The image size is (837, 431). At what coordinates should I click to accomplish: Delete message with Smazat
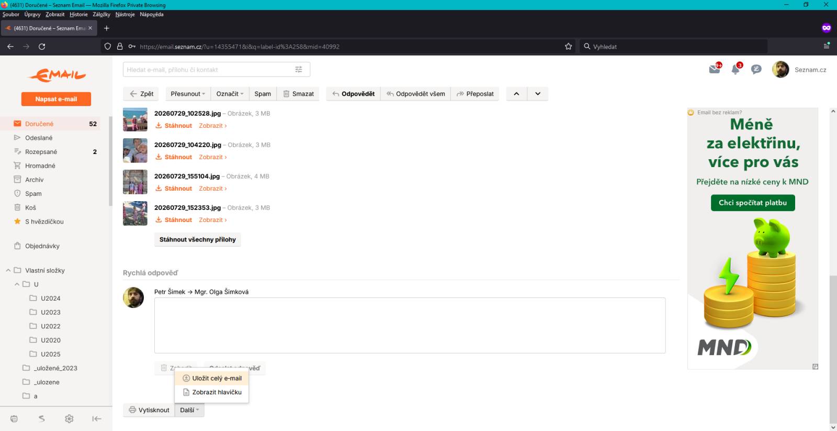coord(298,94)
